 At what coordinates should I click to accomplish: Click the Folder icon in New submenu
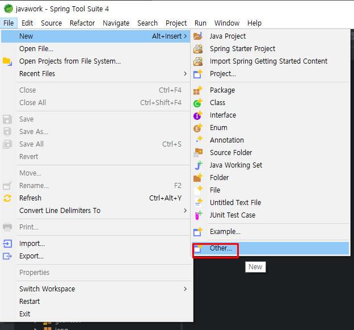click(198, 178)
